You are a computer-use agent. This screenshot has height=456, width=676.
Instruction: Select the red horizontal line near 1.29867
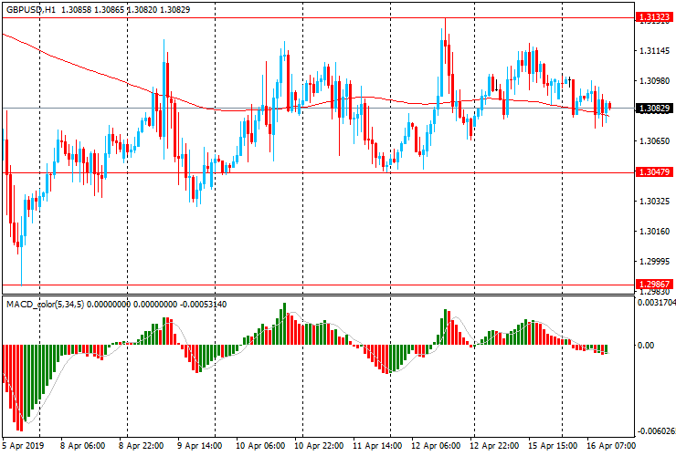[x=320, y=285]
